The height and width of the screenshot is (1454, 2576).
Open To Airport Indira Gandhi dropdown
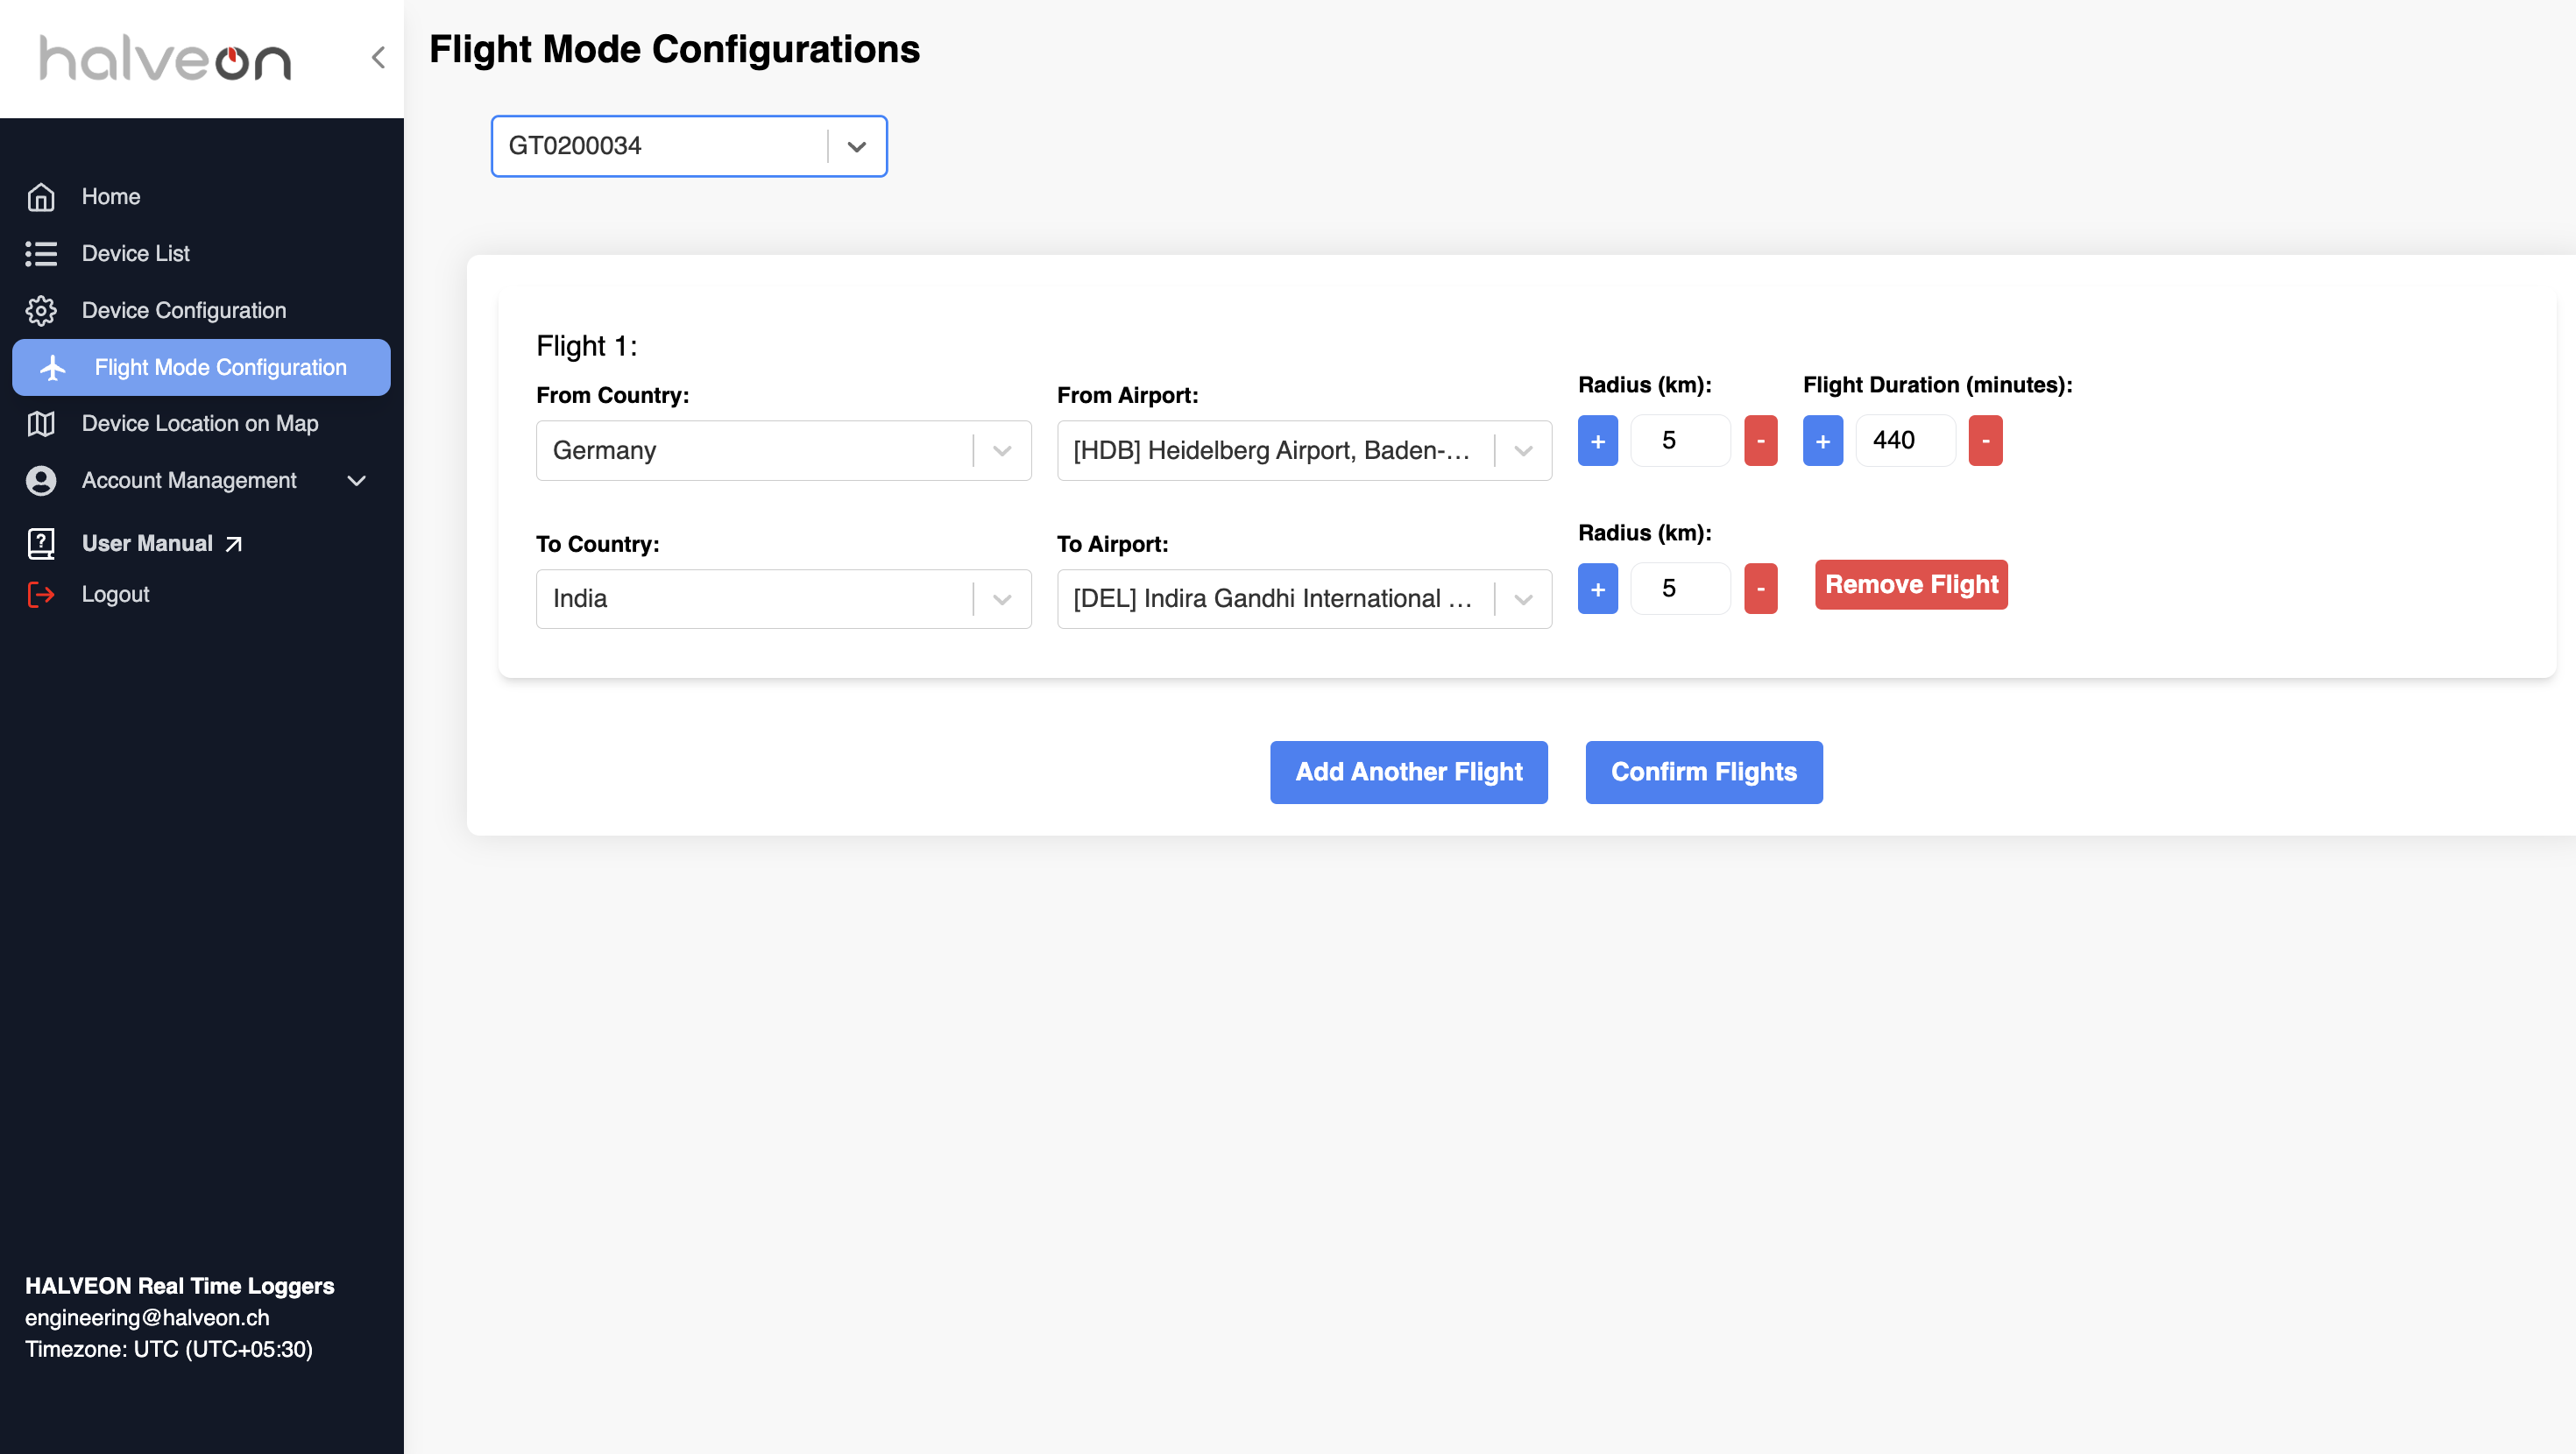coord(1304,599)
